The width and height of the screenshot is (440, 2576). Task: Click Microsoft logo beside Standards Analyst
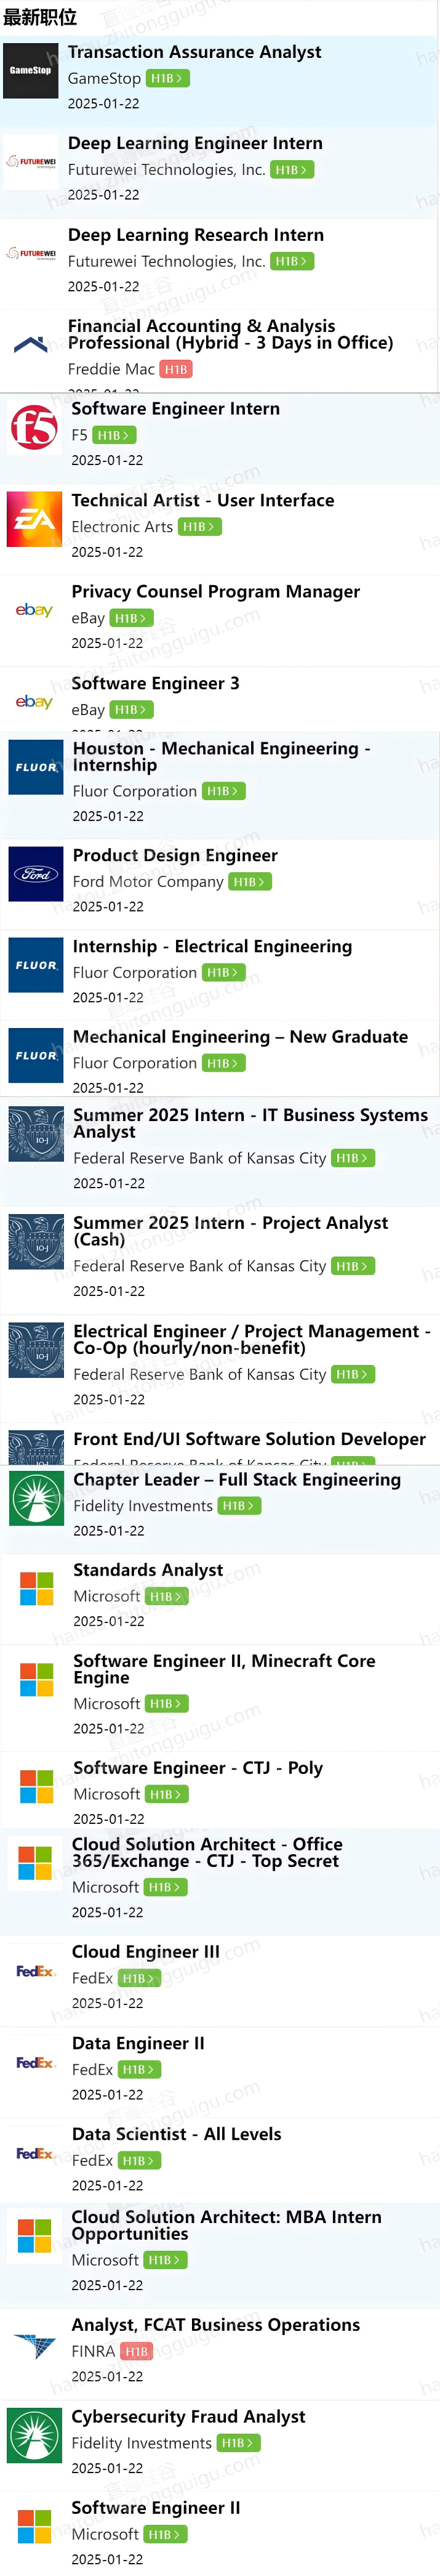(36, 1588)
